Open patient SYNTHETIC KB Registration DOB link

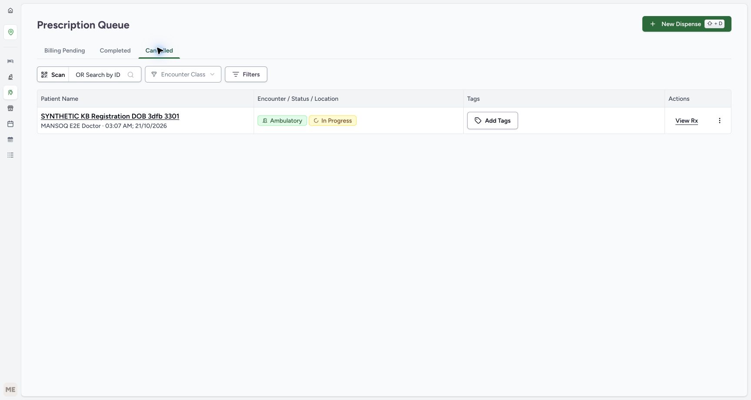click(110, 116)
